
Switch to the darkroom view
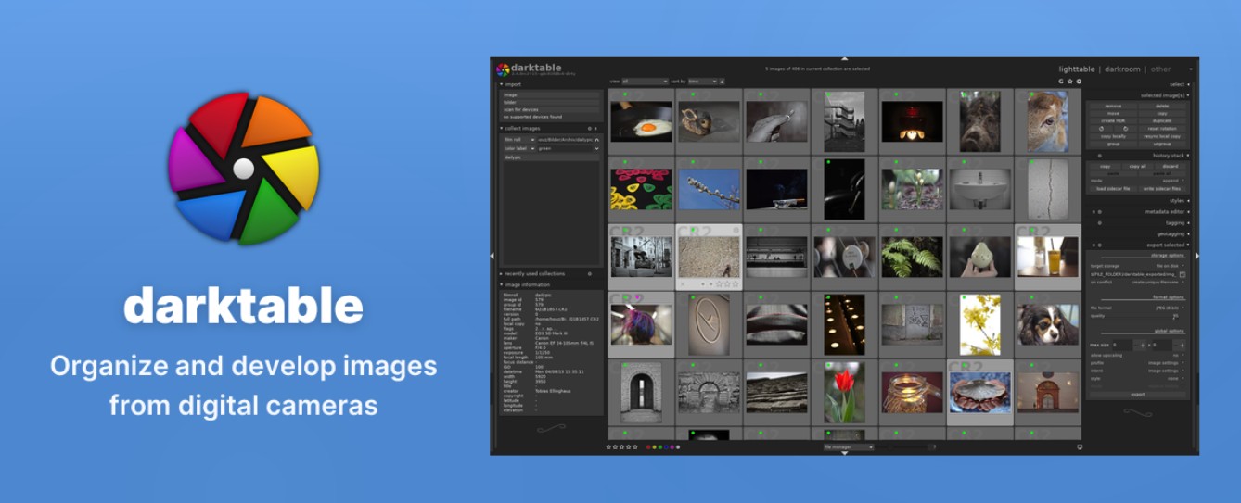pyautogui.click(x=1122, y=69)
